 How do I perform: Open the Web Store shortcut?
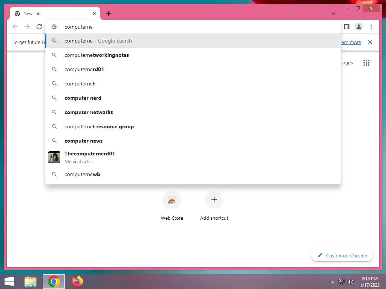coord(172,207)
